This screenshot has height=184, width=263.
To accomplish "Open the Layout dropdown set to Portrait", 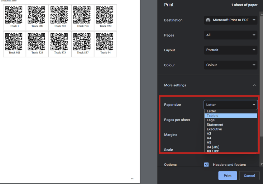I will point(231,50).
